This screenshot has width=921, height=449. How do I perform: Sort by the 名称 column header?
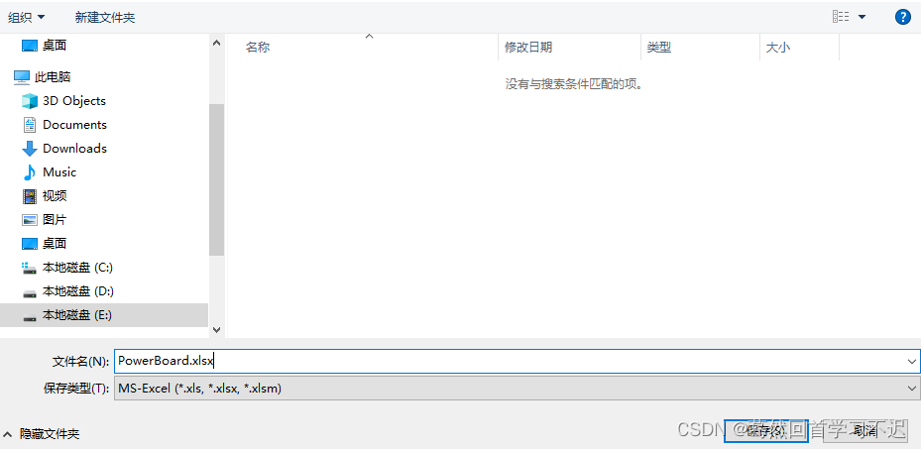tap(258, 47)
